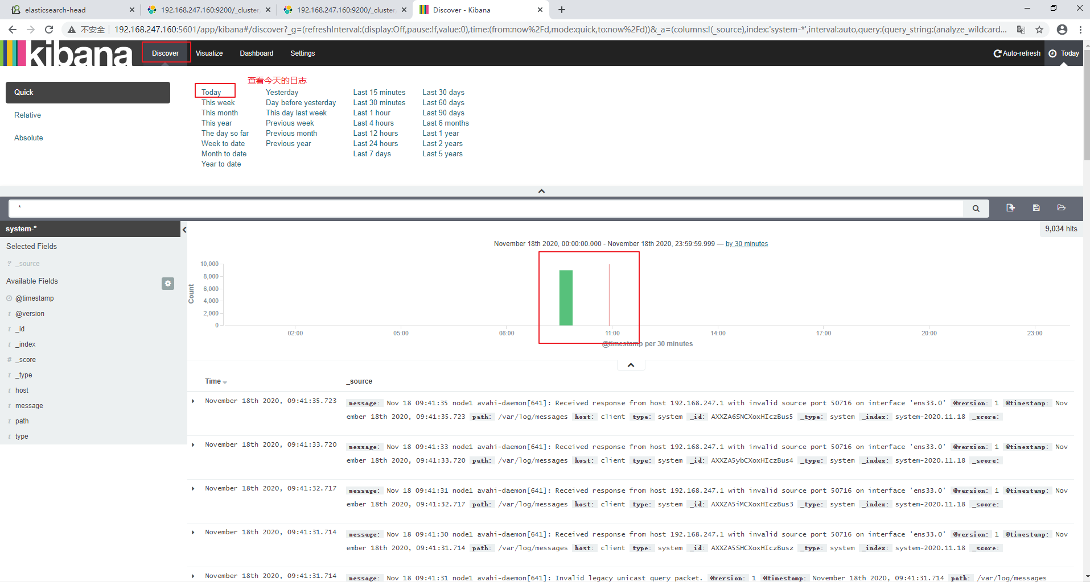Image resolution: width=1090 pixels, height=582 pixels.
Task: Click the New Search icon
Action: (1010, 208)
